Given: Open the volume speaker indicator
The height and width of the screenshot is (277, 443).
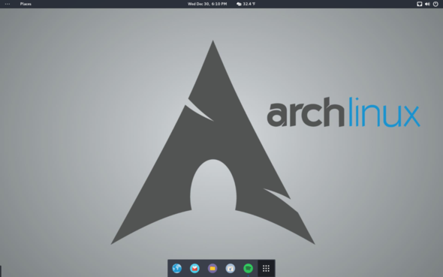Looking at the screenshot, I should pyautogui.click(x=427, y=4).
